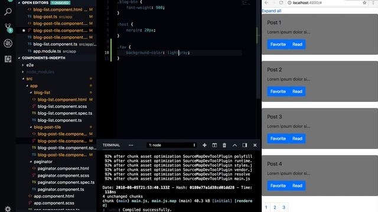The width and height of the screenshot is (378, 212).
Task: Click the Expand all link
Action: pos(272,11)
